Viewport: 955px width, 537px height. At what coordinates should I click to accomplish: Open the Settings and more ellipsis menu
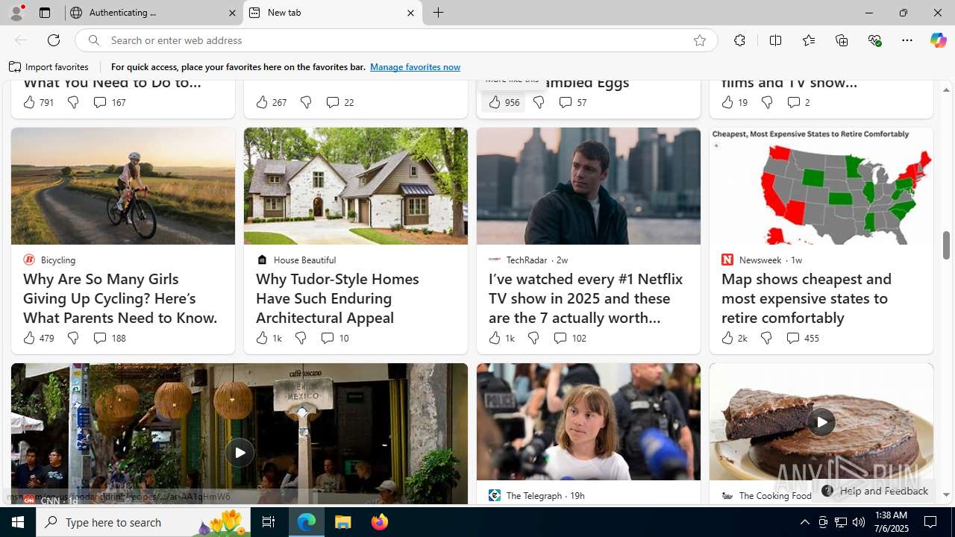coord(907,40)
